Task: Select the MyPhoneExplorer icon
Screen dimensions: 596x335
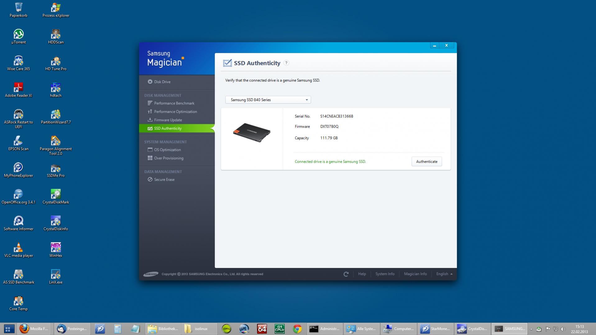Action: [x=18, y=170]
